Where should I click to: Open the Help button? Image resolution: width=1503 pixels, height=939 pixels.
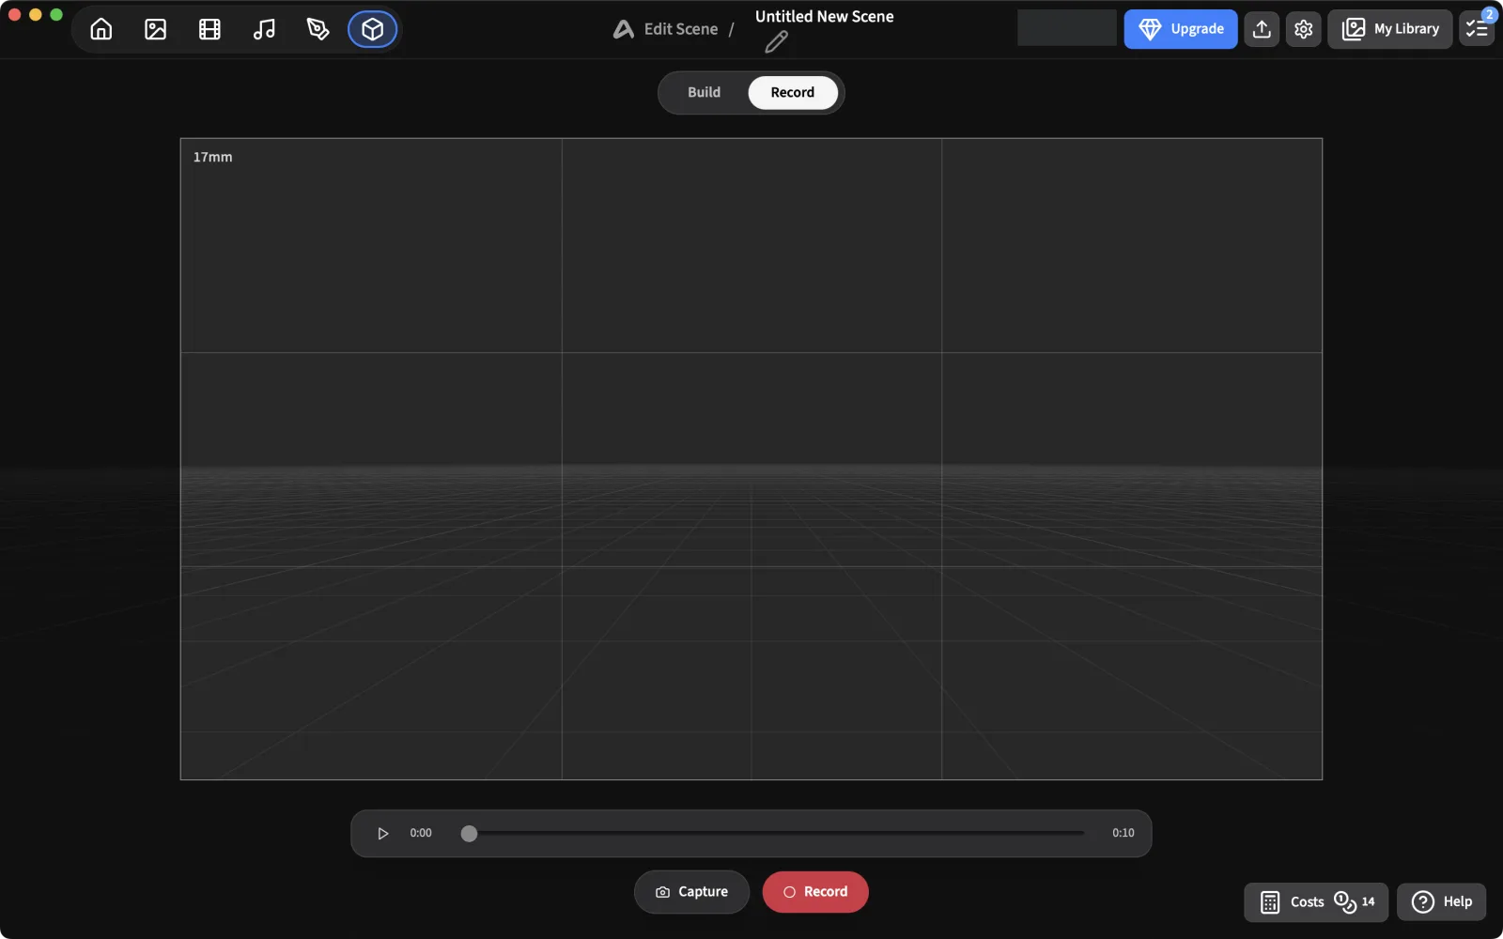1442,902
